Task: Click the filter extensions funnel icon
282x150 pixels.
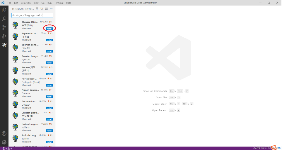Action: coord(37,8)
